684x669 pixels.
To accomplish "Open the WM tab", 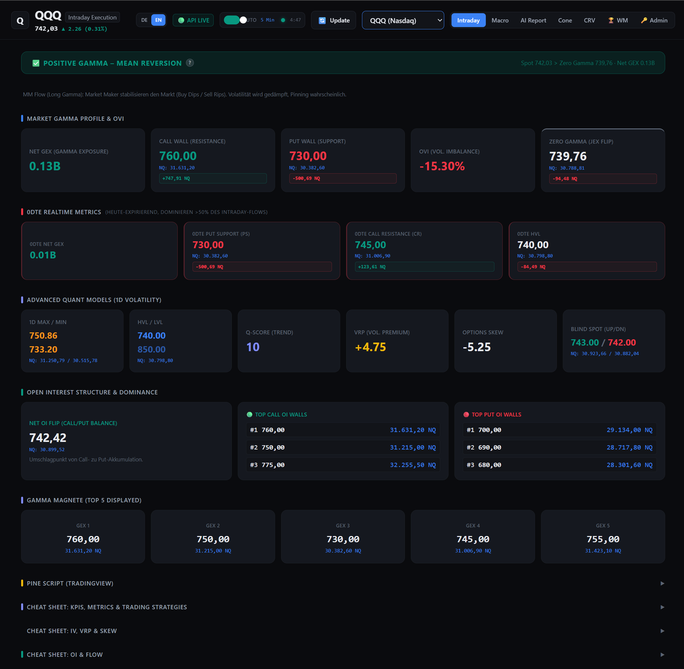I will click(x=618, y=20).
